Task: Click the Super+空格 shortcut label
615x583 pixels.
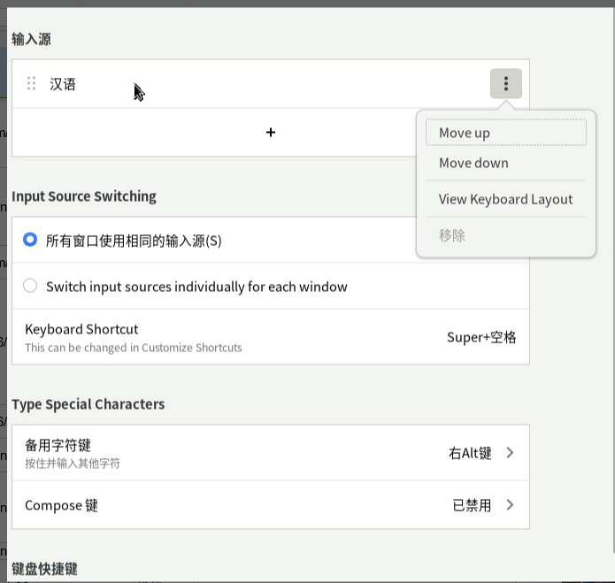Action: point(481,337)
